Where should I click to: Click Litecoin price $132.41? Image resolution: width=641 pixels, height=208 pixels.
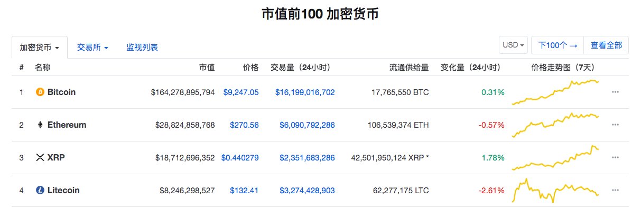tap(244, 191)
